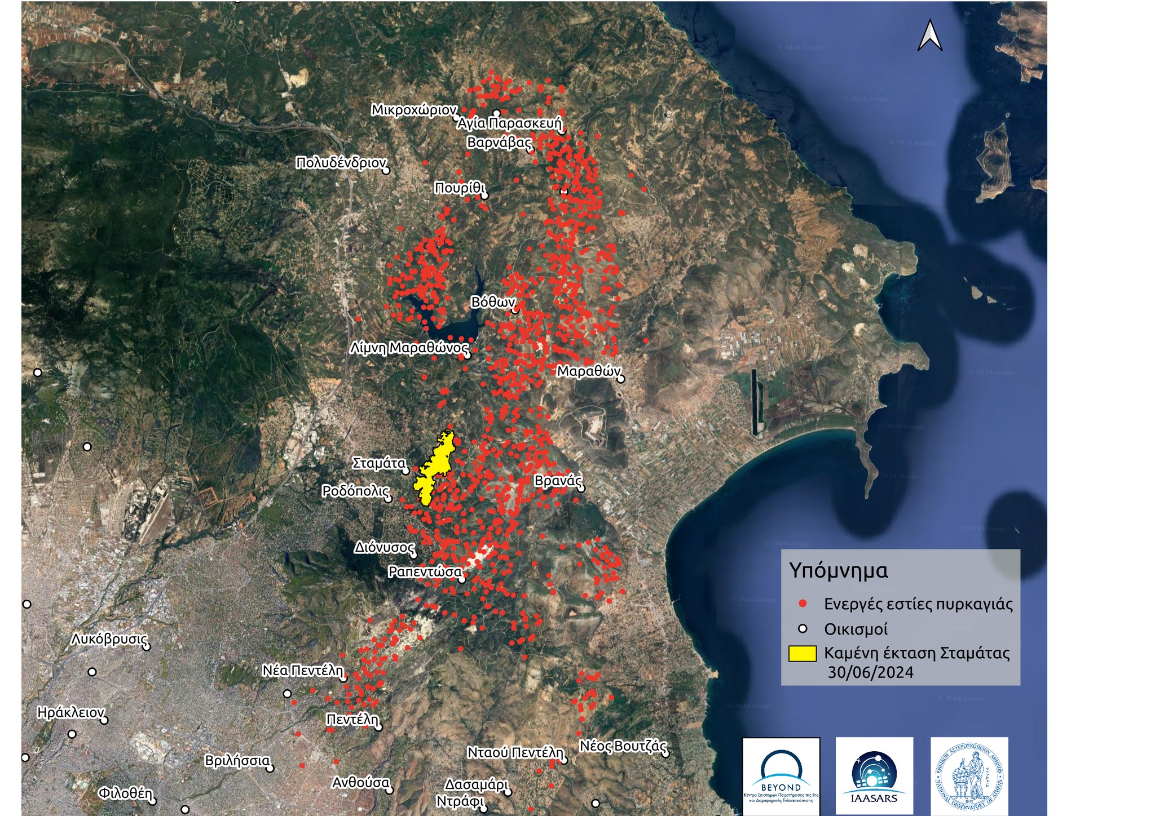
Task: Click the Λίμνη Μαραθώνος label
Action: pos(409,348)
